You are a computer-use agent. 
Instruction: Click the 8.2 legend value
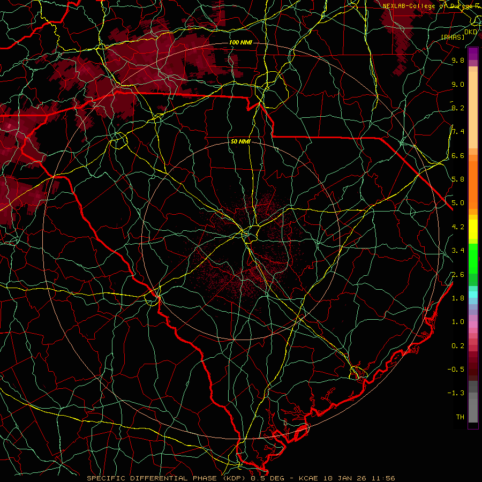tap(458, 108)
